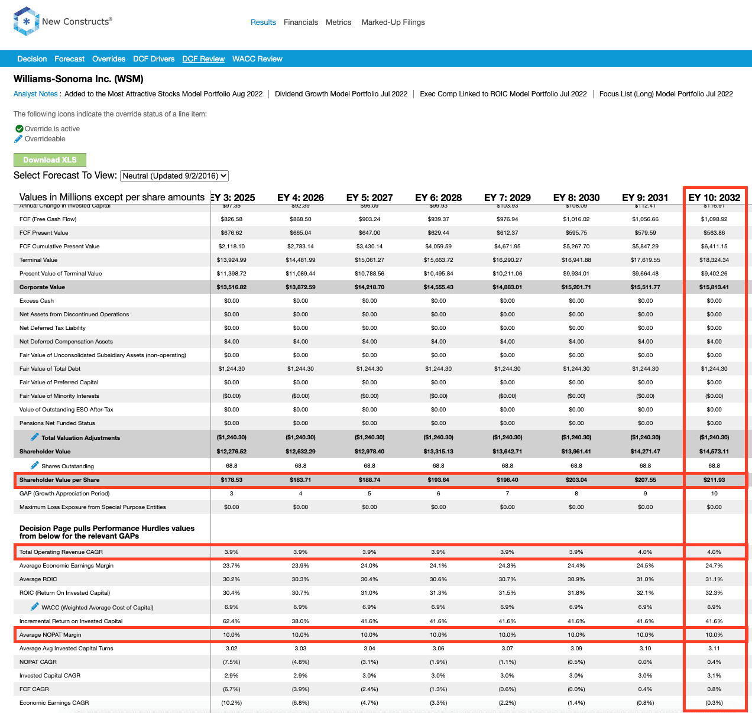The image size is (752, 713).
Task: Click the EY 6: 2028 column header
Action: pyautogui.click(x=439, y=197)
